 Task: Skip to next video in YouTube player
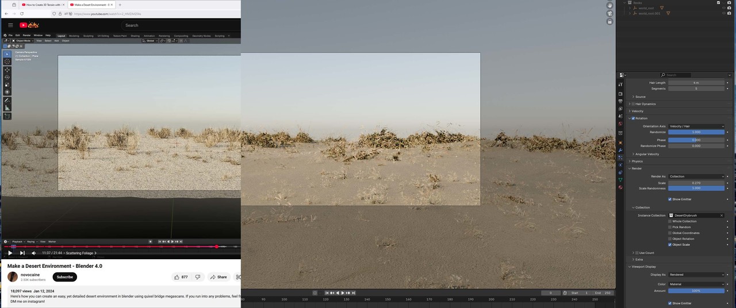point(22,253)
